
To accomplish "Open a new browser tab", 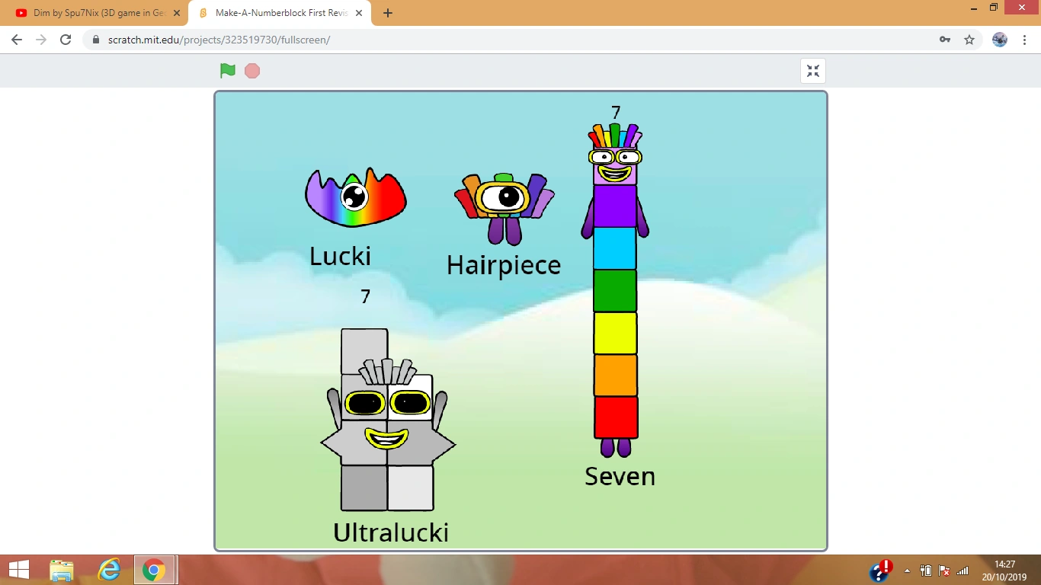I will tap(387, 13).
